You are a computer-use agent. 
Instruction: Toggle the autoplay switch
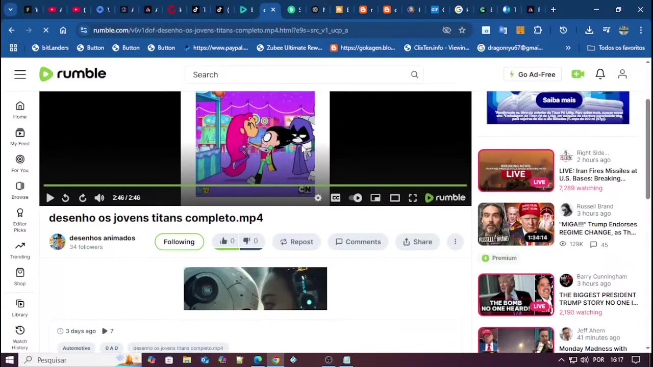[356, 198]
